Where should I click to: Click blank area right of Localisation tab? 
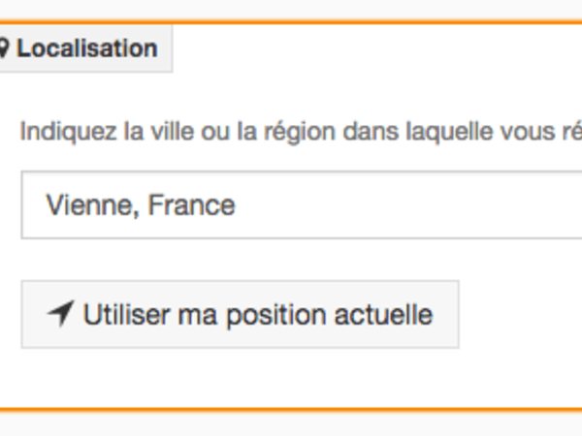coord(378,48)
